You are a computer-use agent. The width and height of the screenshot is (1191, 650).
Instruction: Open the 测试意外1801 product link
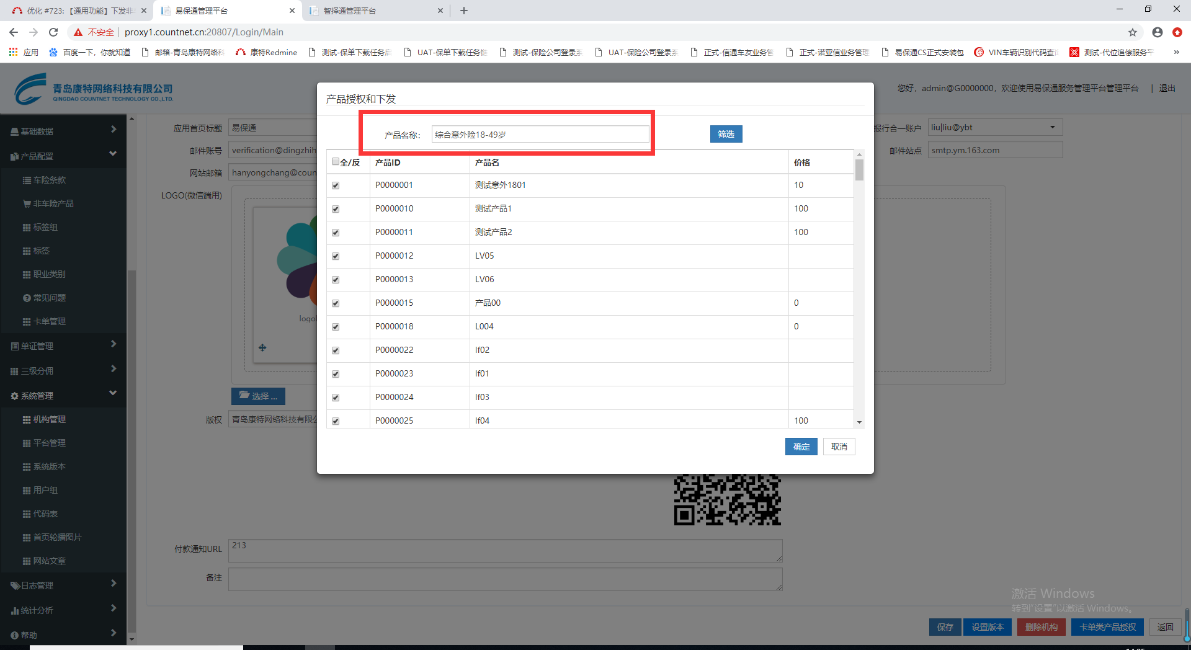[x=500, y=185]
